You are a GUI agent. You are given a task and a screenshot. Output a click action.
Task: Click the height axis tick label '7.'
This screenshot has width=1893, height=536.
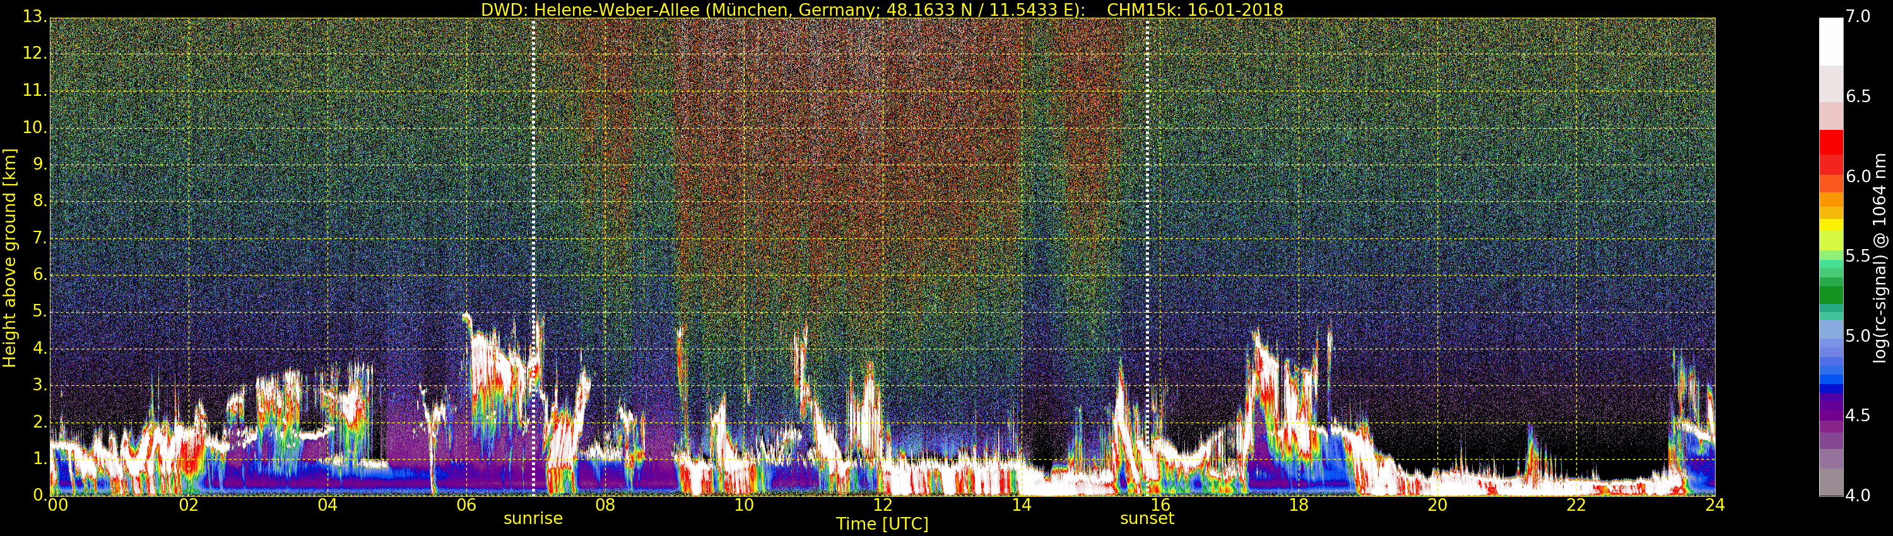[40, 238]
